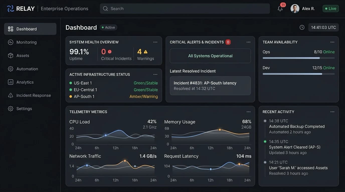345x192 pixels.
Task: Open Incident Response in the sidebar
Action: pos(30,95)
